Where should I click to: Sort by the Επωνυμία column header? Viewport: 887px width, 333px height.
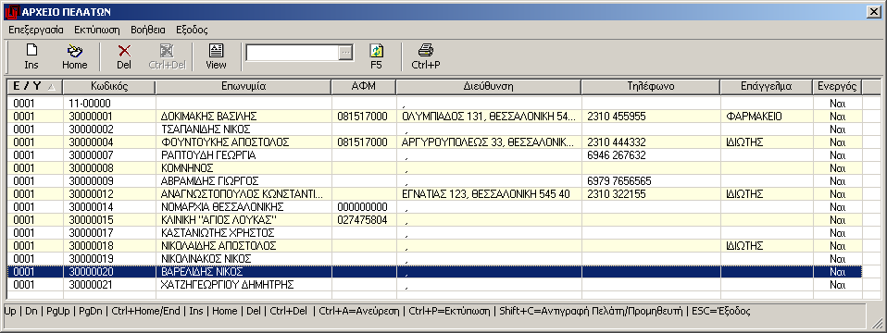[x=244, y=87]
